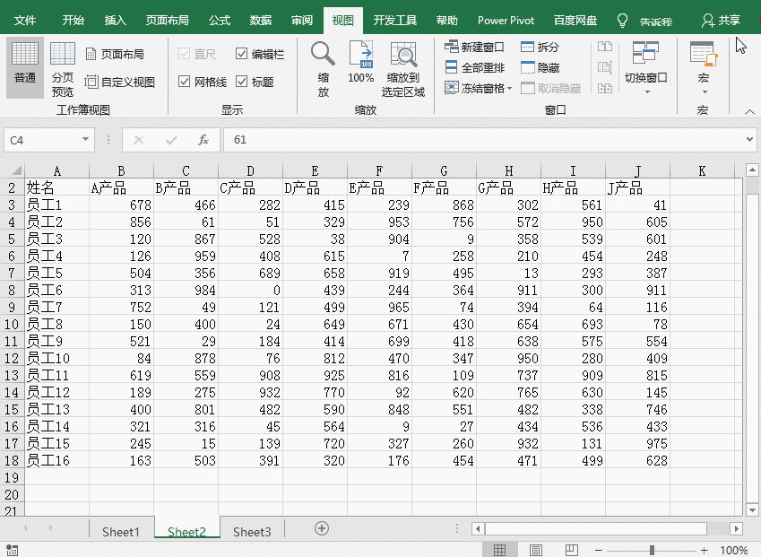
Task: Click the Select All corner triangle
Action: (16, 170)
